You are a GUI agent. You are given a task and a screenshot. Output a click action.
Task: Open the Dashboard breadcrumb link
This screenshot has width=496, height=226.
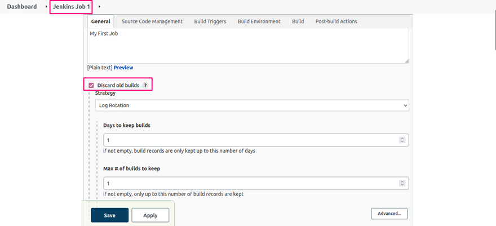(22, 7)
